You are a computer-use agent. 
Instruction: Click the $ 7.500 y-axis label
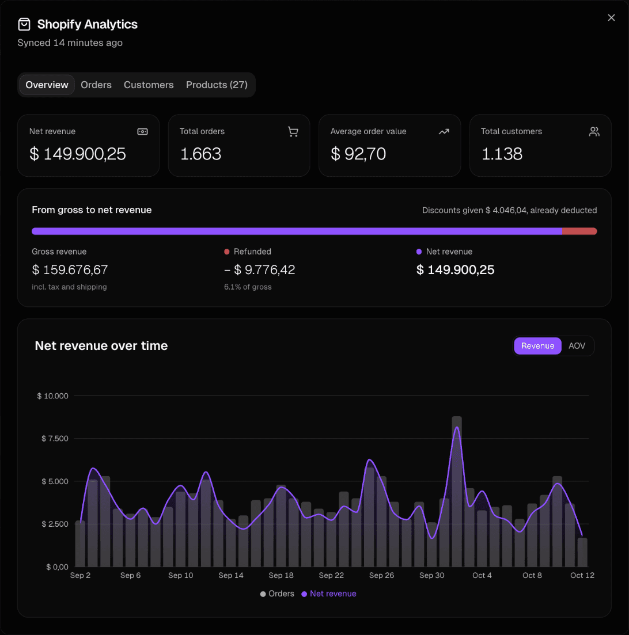[55, 439]
